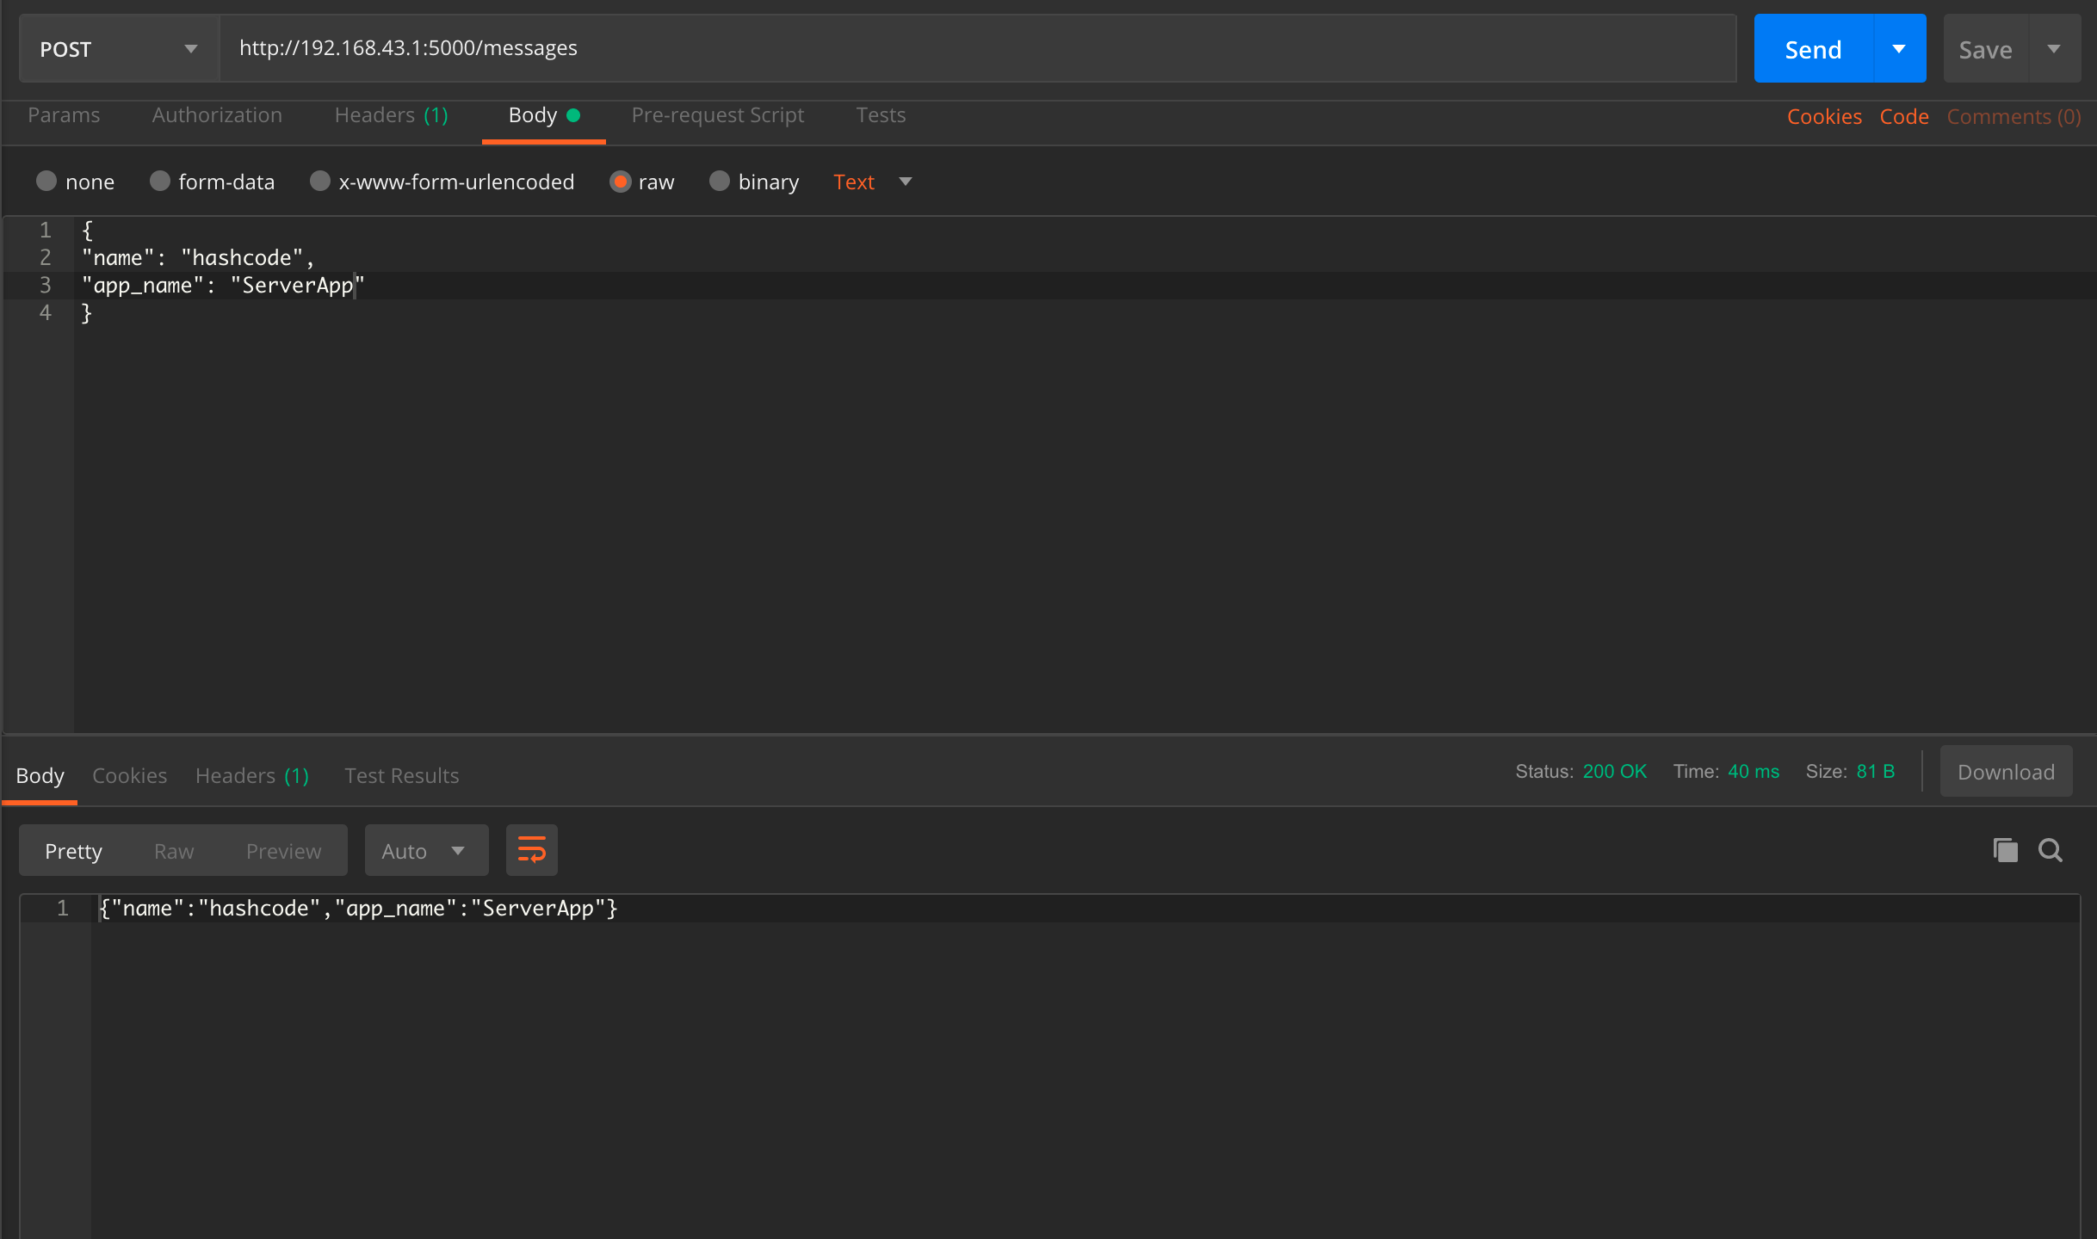Expand the Text content type dropdown
This screenshot has width=2097, height=1239.
872,182
